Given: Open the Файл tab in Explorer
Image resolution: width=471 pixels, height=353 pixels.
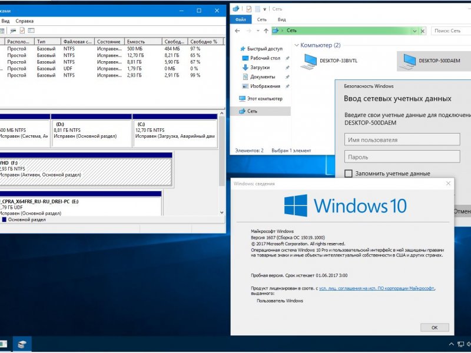Looking at the screenshot, I should click(241, 19).
